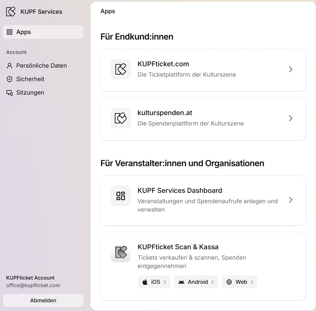Screen dimensions: 316x311
Task: Click 'Tickets verkaufen & scannen' description
Action: (192, 262)
